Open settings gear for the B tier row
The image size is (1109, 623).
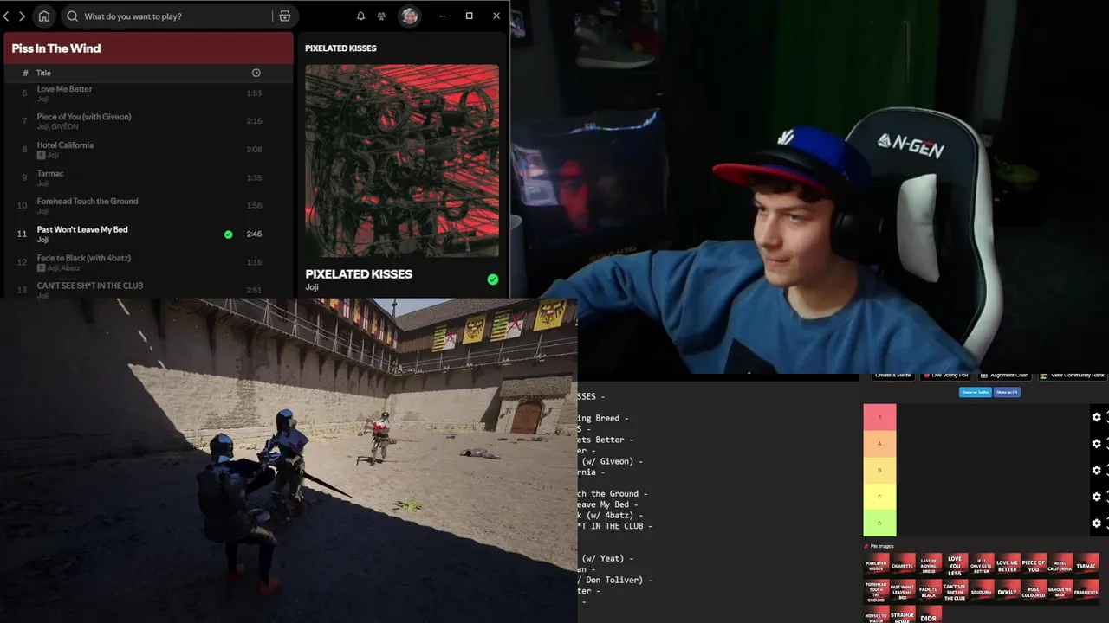1097,470
